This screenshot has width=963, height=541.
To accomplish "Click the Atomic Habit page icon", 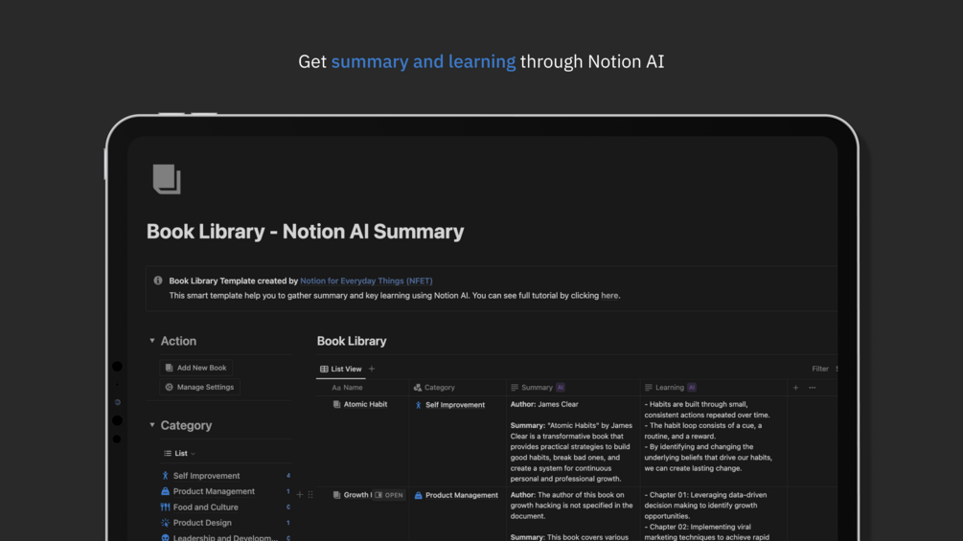I will (336, 404).
